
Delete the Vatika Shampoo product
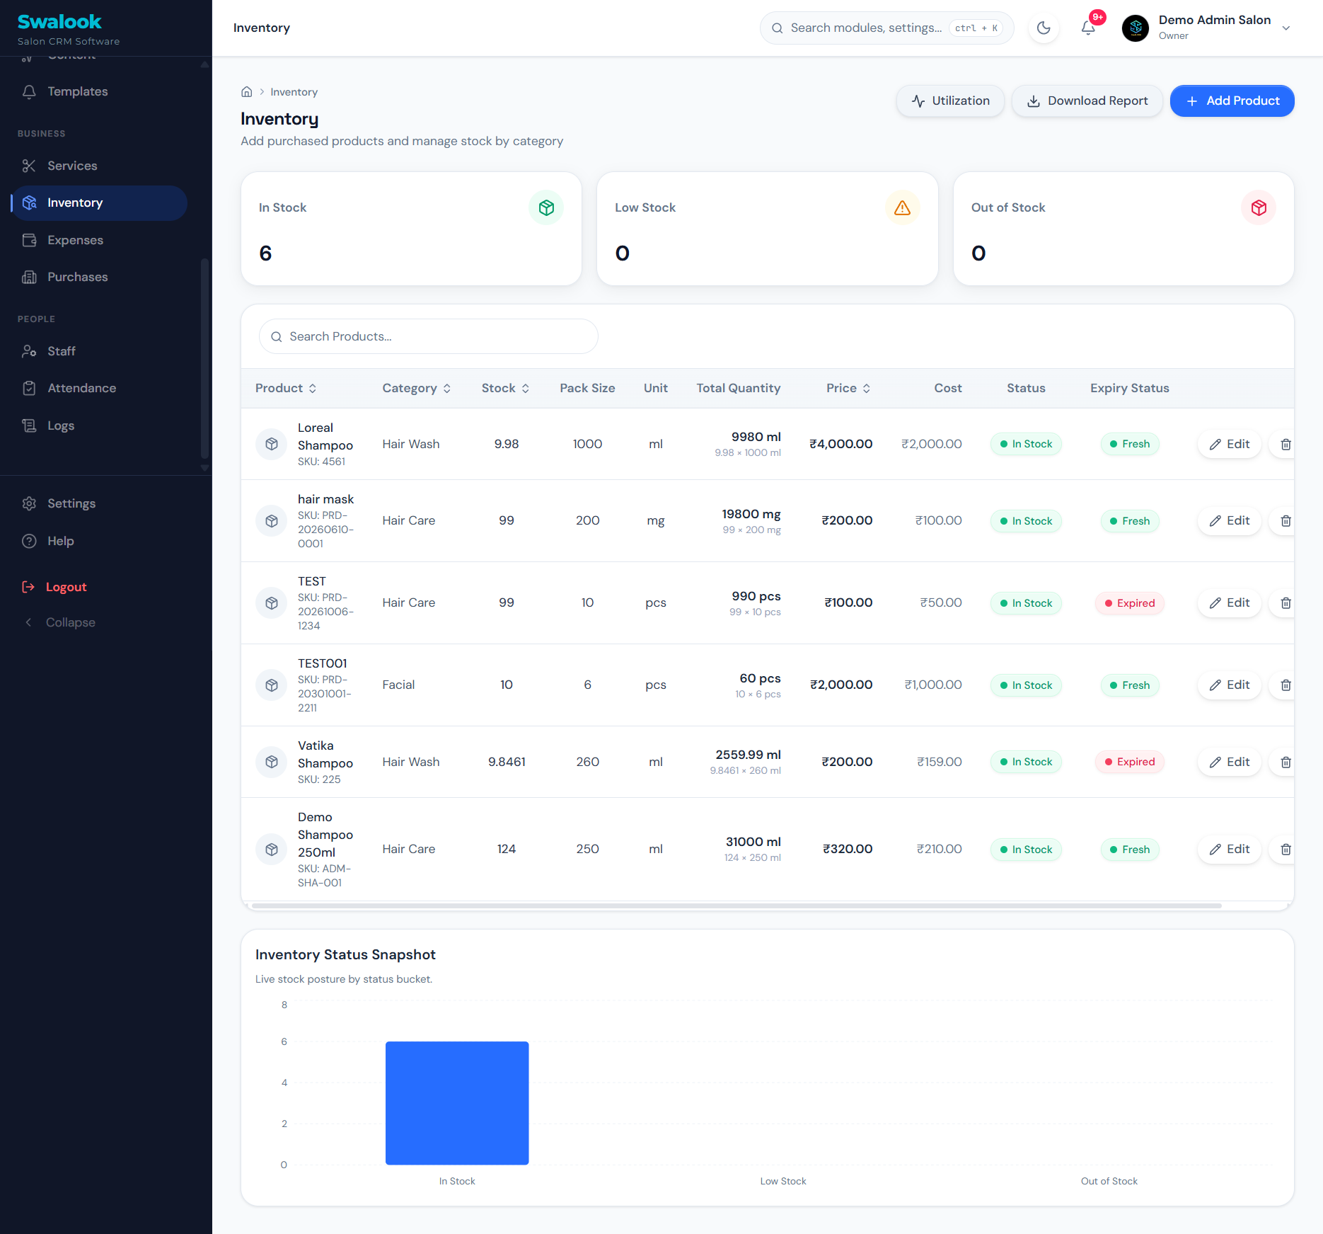tap(1286, 762)
